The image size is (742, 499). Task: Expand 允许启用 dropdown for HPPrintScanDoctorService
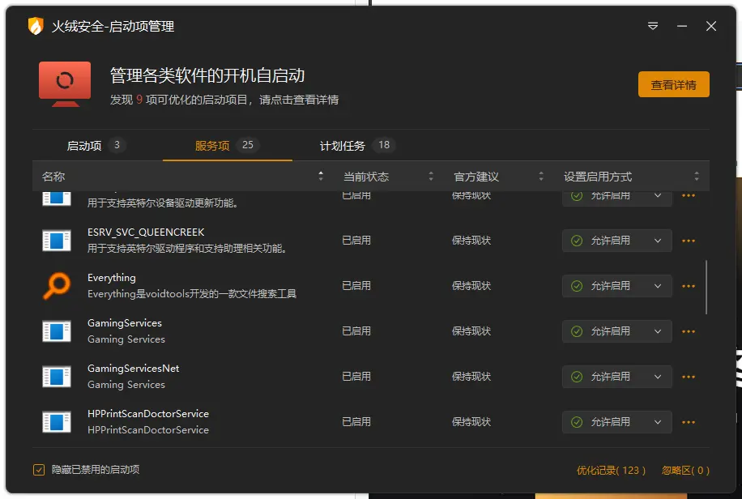[616, 422]
